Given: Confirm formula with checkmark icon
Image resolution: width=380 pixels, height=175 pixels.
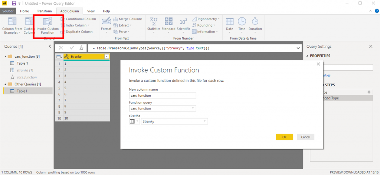Looking at the screenshot, I should pyautogui.click(x=72, y=48).
